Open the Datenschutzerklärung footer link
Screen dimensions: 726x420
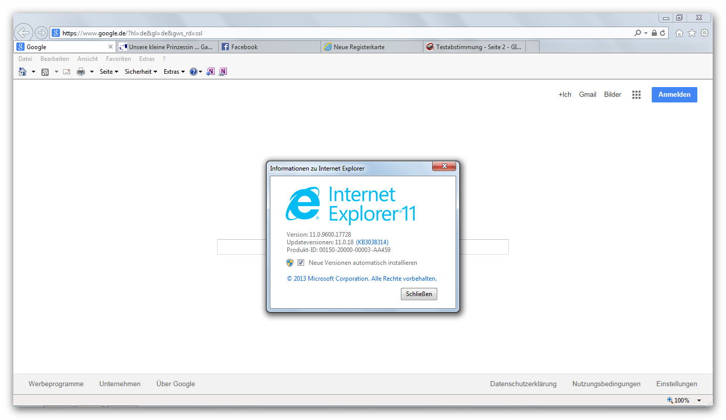click(x=523, y=384)
